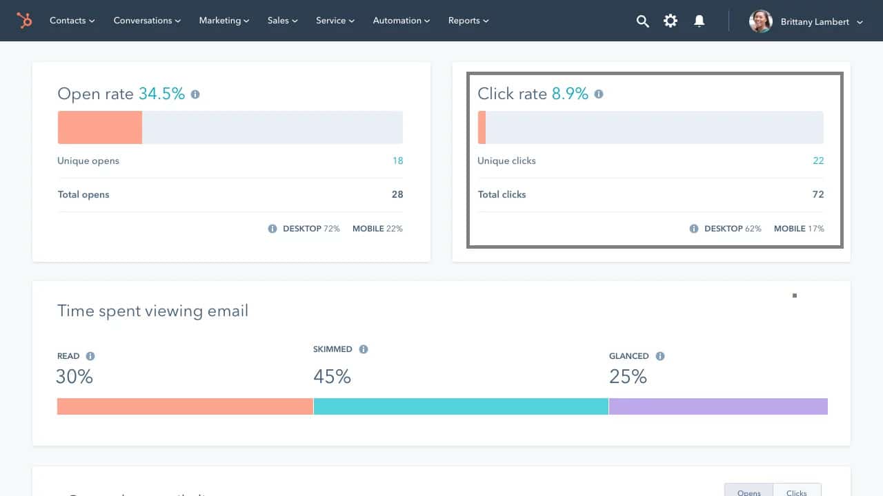Expand the Contacts dropdown menu
The image size is (883, 496).
click(72, 21)
